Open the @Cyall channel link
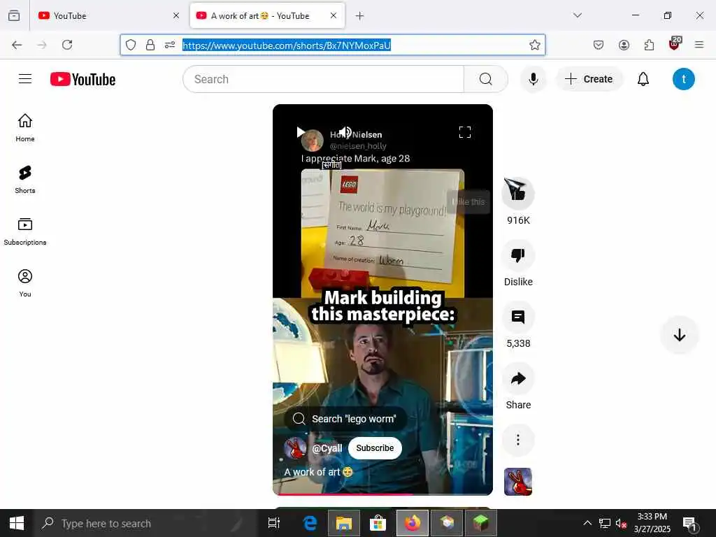Image resolution: width=716 pixels, height=537 pixels. pos(327,448)
